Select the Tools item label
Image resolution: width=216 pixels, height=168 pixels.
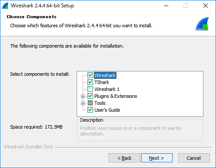coord(100,103)
